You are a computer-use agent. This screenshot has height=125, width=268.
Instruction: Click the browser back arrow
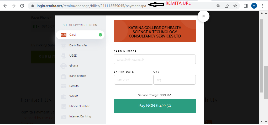5,6
